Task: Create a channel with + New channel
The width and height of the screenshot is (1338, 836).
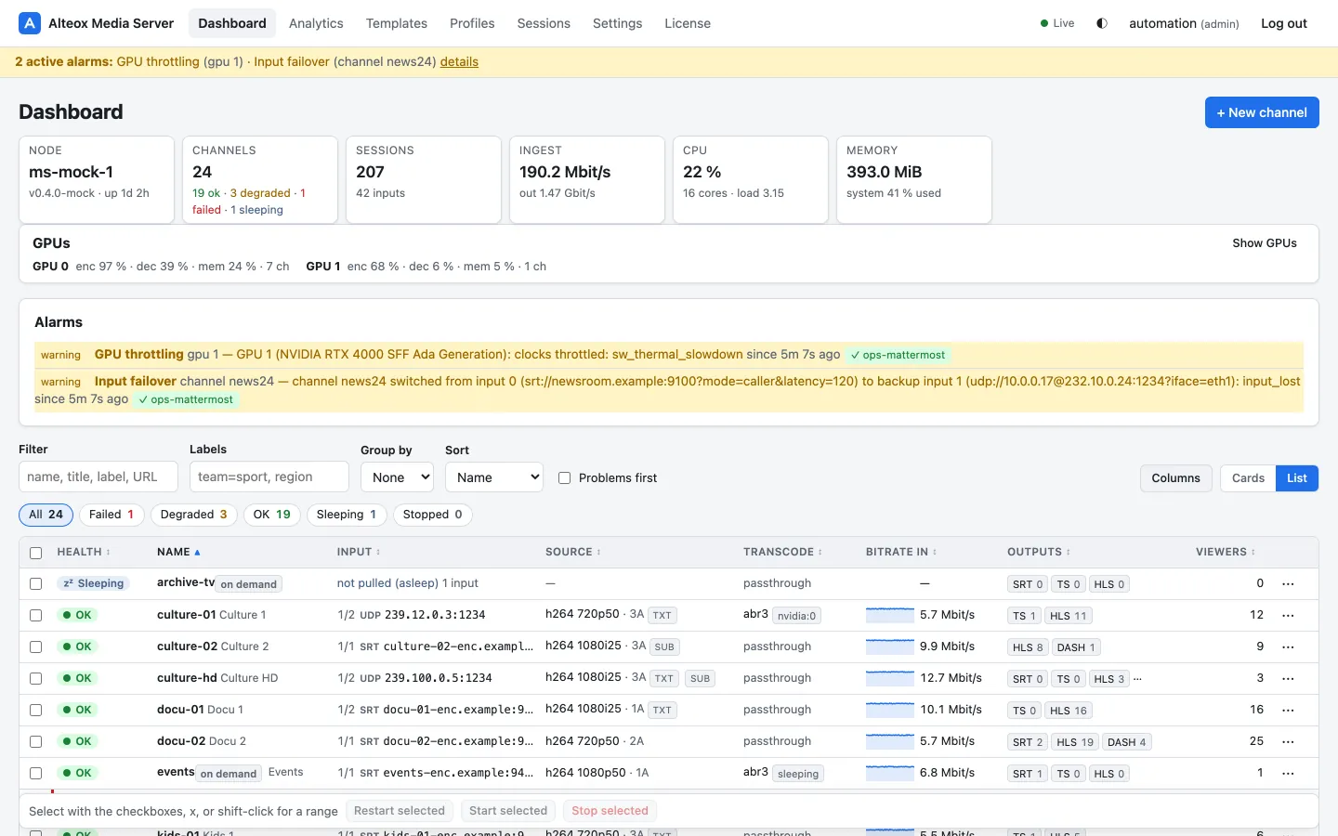Action: (1262, 112)
